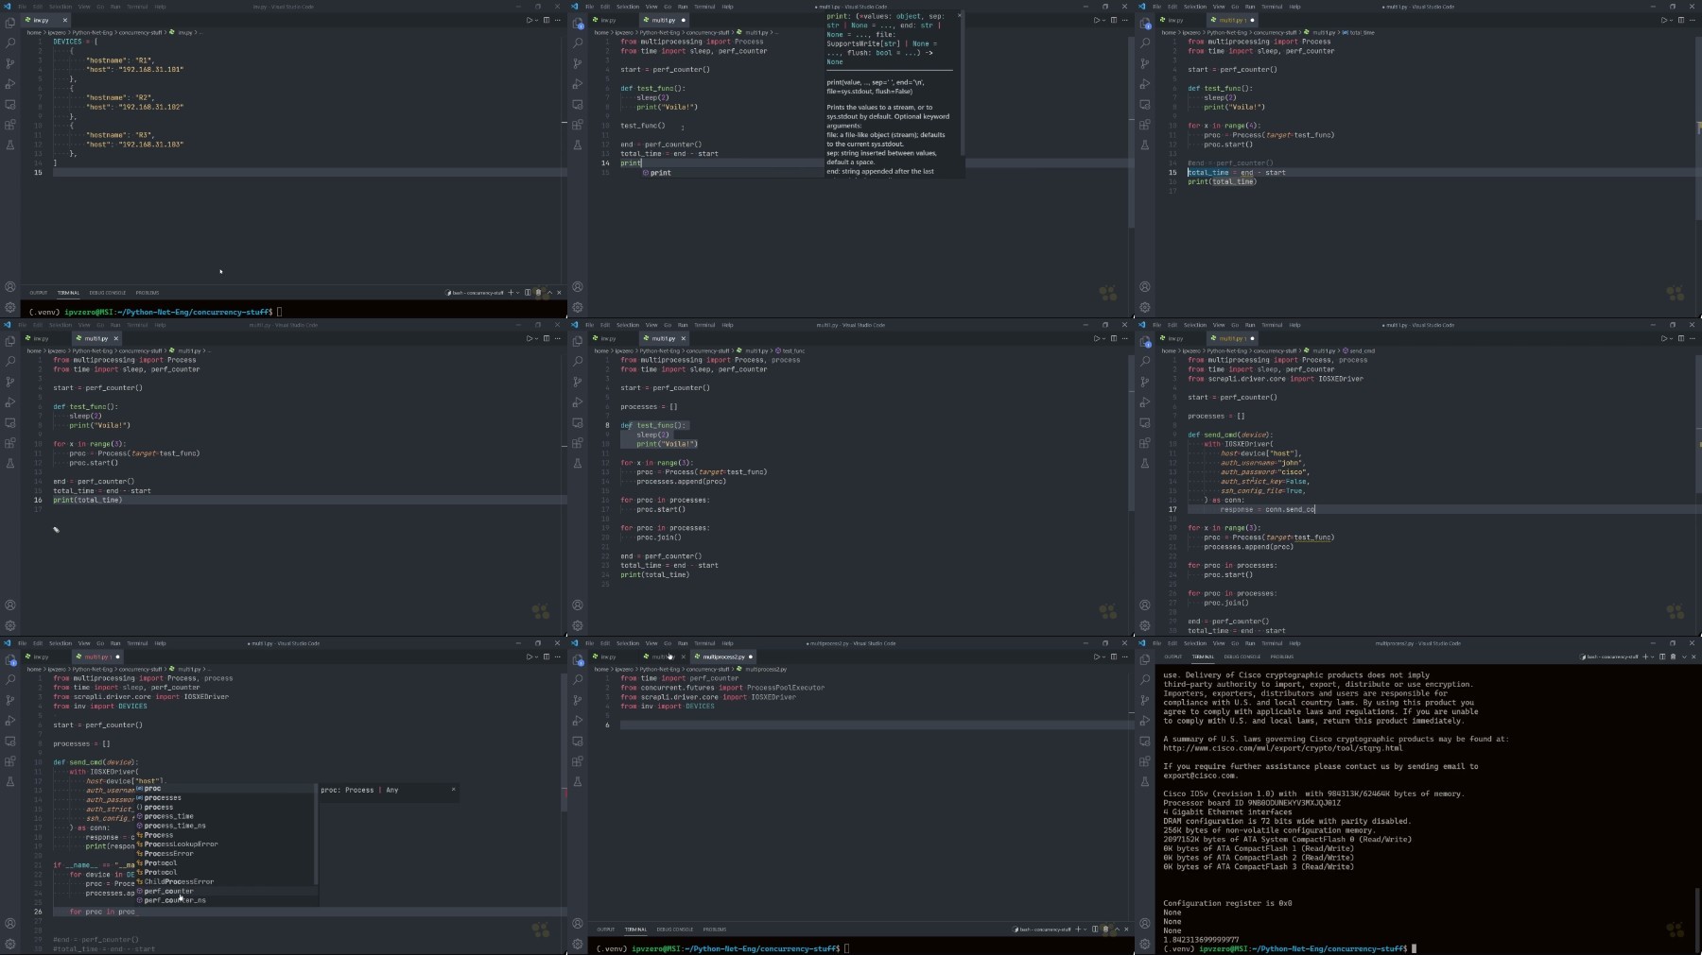Image resolution: width=1702 pixels, height=955 pixels.
Task: Open More Actions ellipsis in top-left inv.py window
Action: [557, 20]
